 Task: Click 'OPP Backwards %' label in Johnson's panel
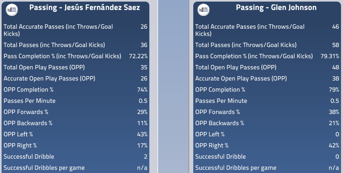pyautogui.click(x=219, y=123)
